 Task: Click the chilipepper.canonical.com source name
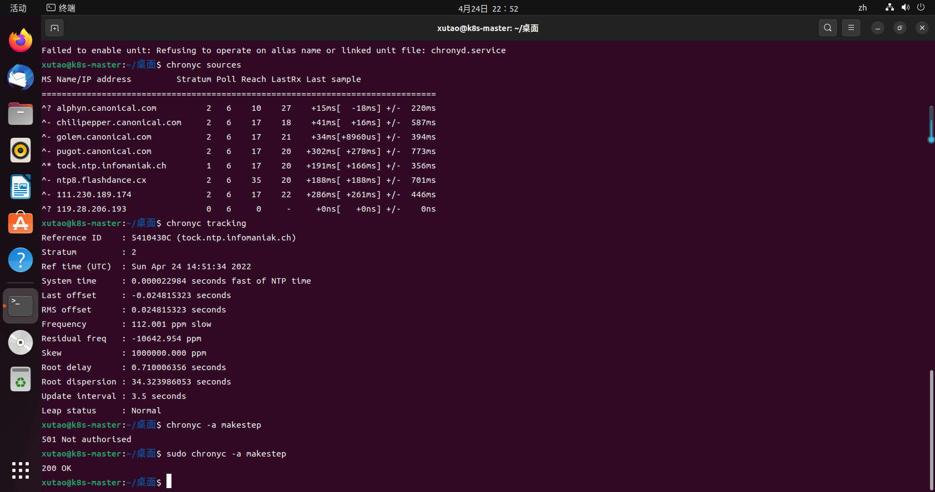tap(119, 122)
